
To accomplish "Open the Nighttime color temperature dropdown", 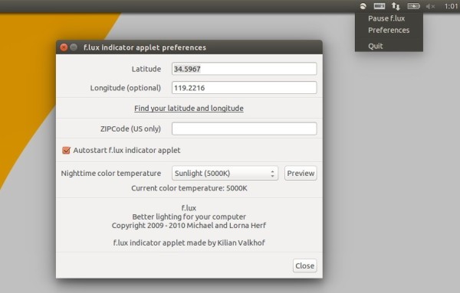I will pos(225,174).
